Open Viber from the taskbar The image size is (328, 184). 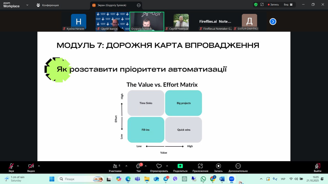[175, 179]
